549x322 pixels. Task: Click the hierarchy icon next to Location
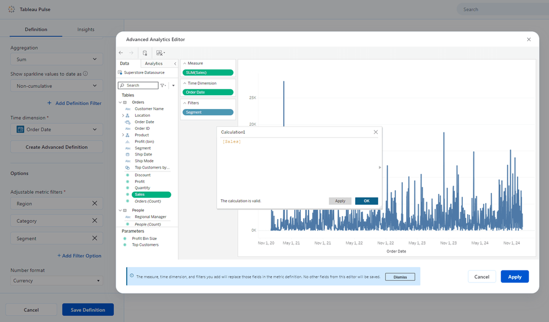coord(127,115)
